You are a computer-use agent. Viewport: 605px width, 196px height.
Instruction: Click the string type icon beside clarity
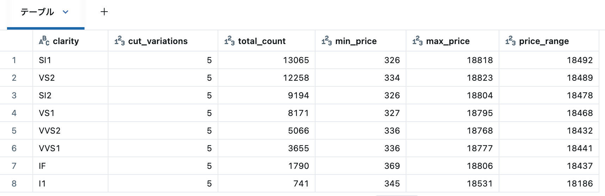[x=44, y=41]
